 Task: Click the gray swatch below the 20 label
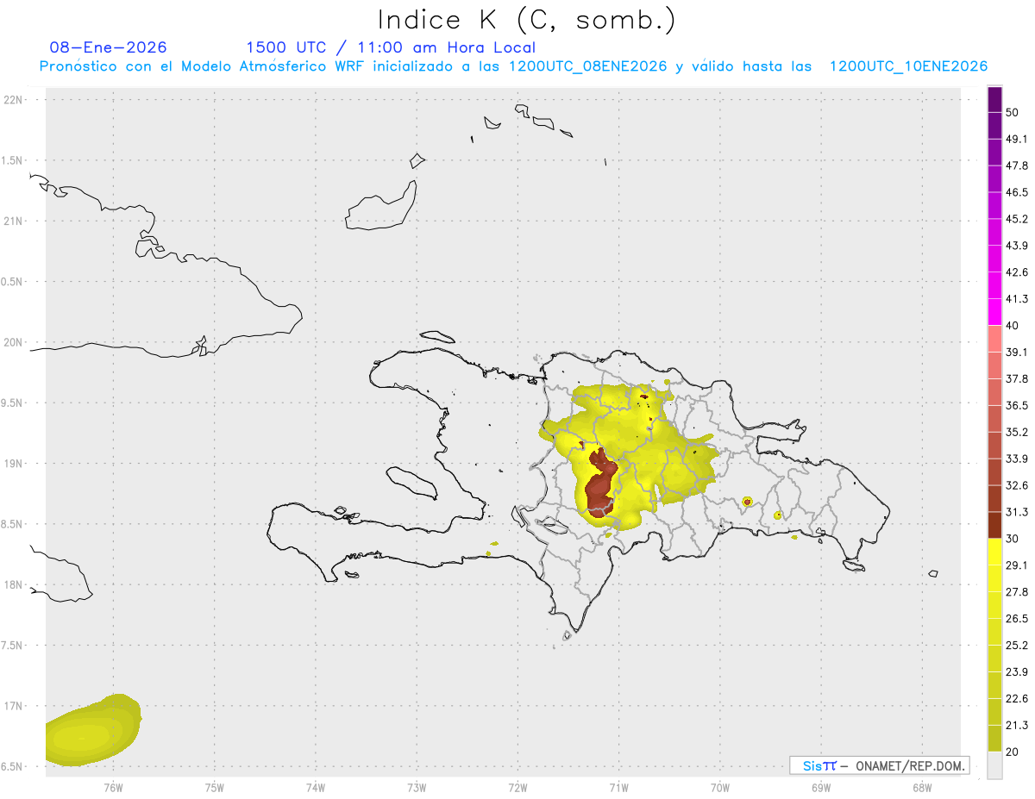[x=994, y=765]
